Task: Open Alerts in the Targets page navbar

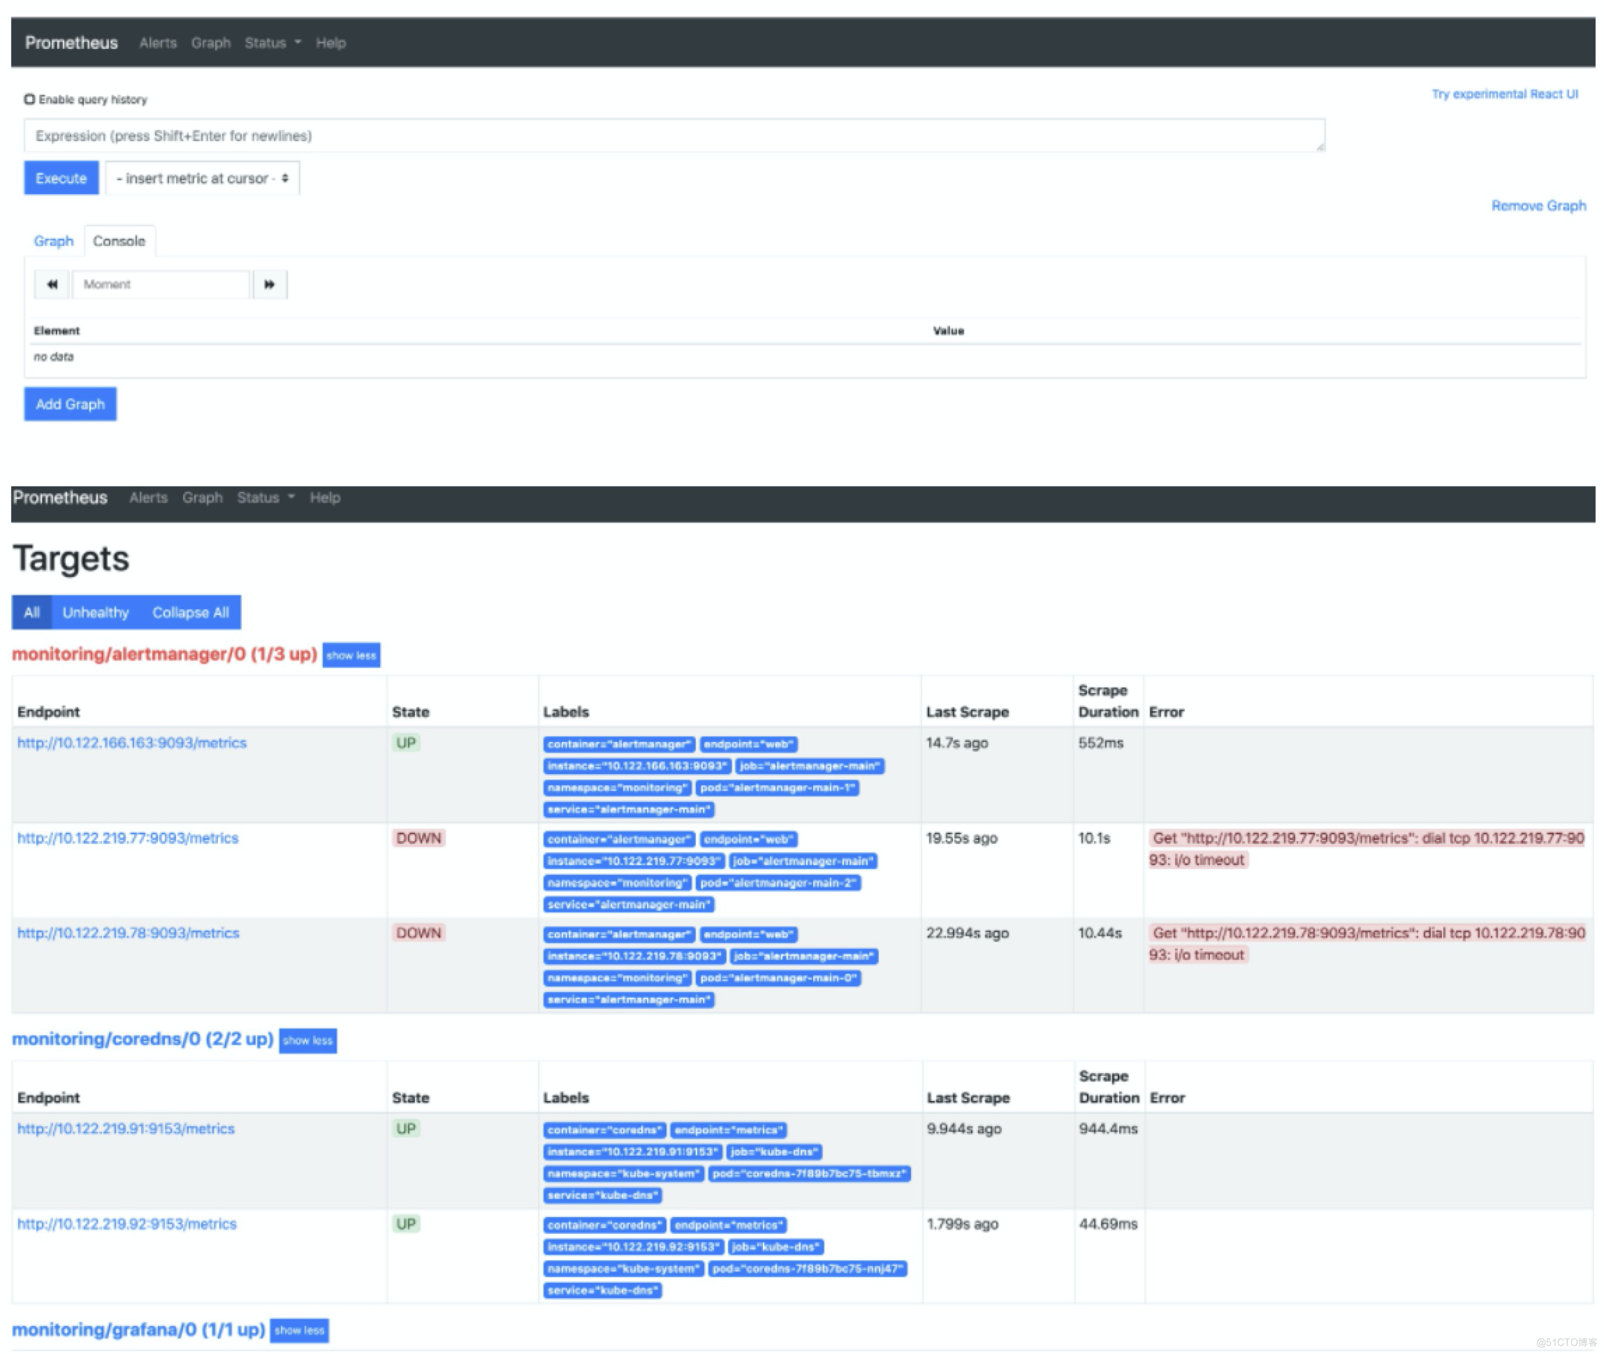Action: pyautogui.click(x=148, y=498)
